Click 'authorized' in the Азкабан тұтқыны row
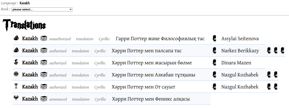Screen dimensions: 289x108 (x=58, y=75)
